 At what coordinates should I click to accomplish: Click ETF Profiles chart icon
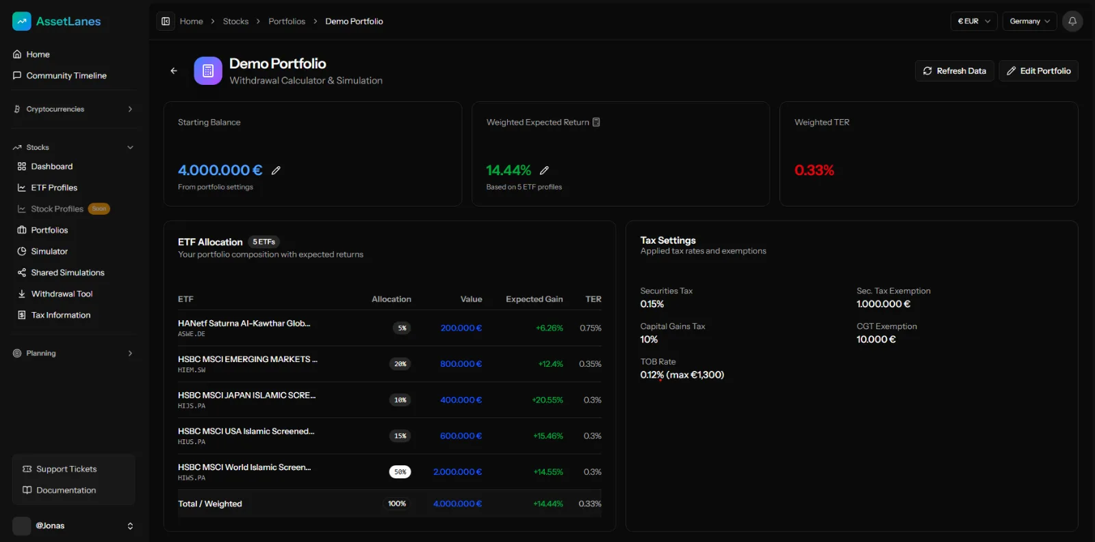click(22, 188)
